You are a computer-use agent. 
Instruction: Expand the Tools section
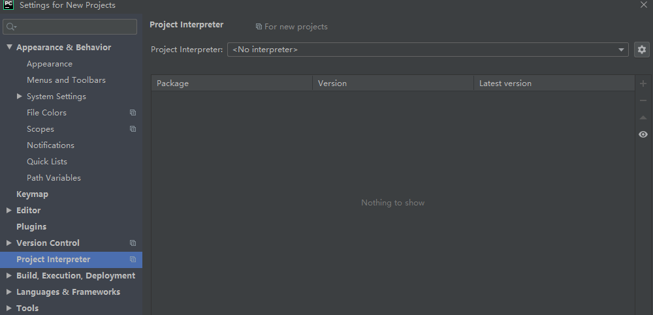pyautogui.click(x=8, y=308)
